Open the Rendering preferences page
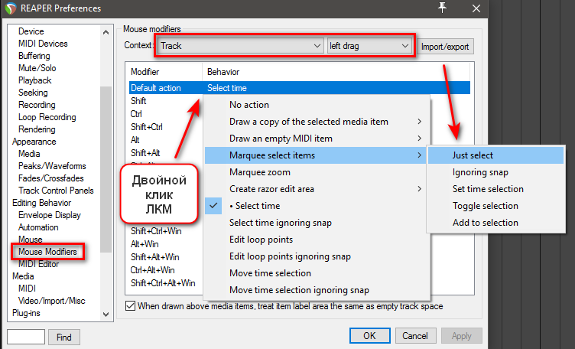575x349 pixels. 37,129
